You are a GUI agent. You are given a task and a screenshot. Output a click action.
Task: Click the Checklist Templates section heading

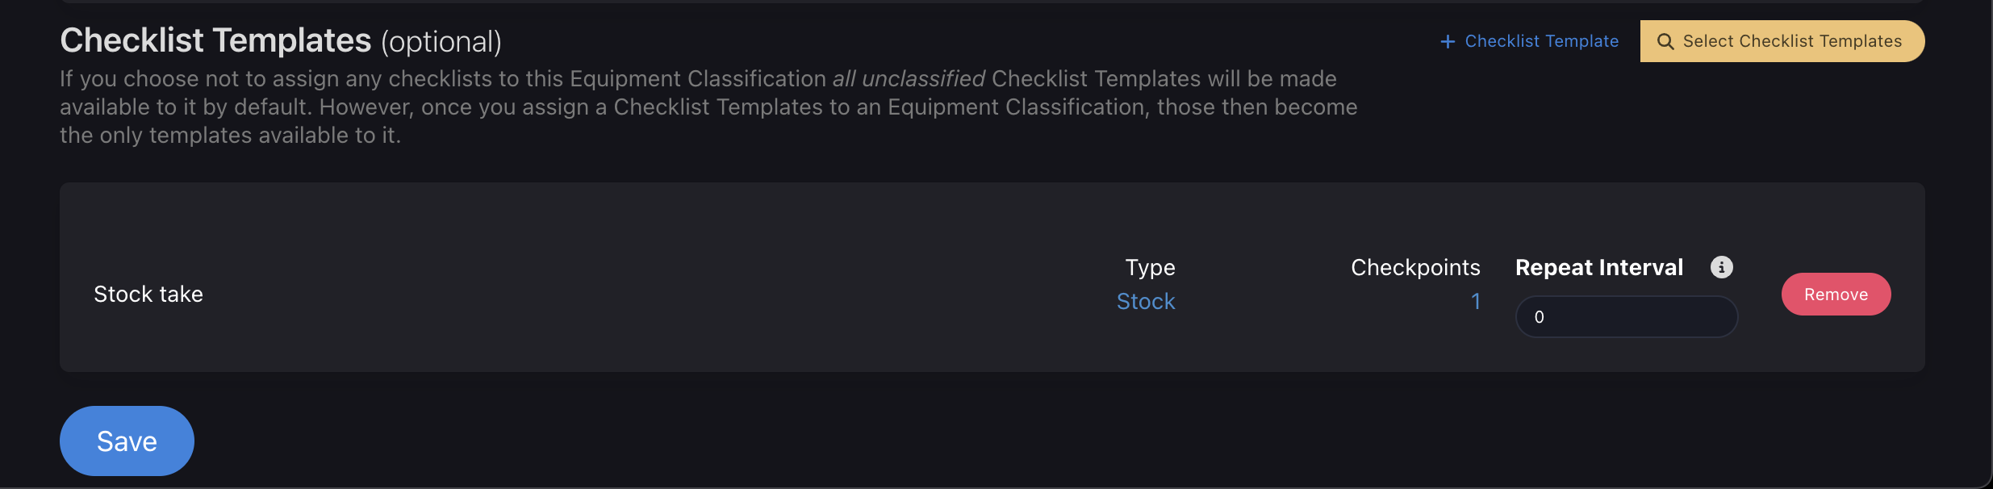point(215,40)
